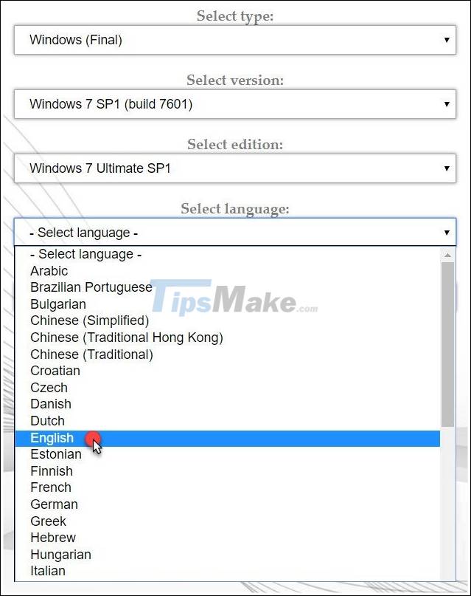The image size is (471, 596).
Task: Select Hebrew language option
Action: pos(228,538)
